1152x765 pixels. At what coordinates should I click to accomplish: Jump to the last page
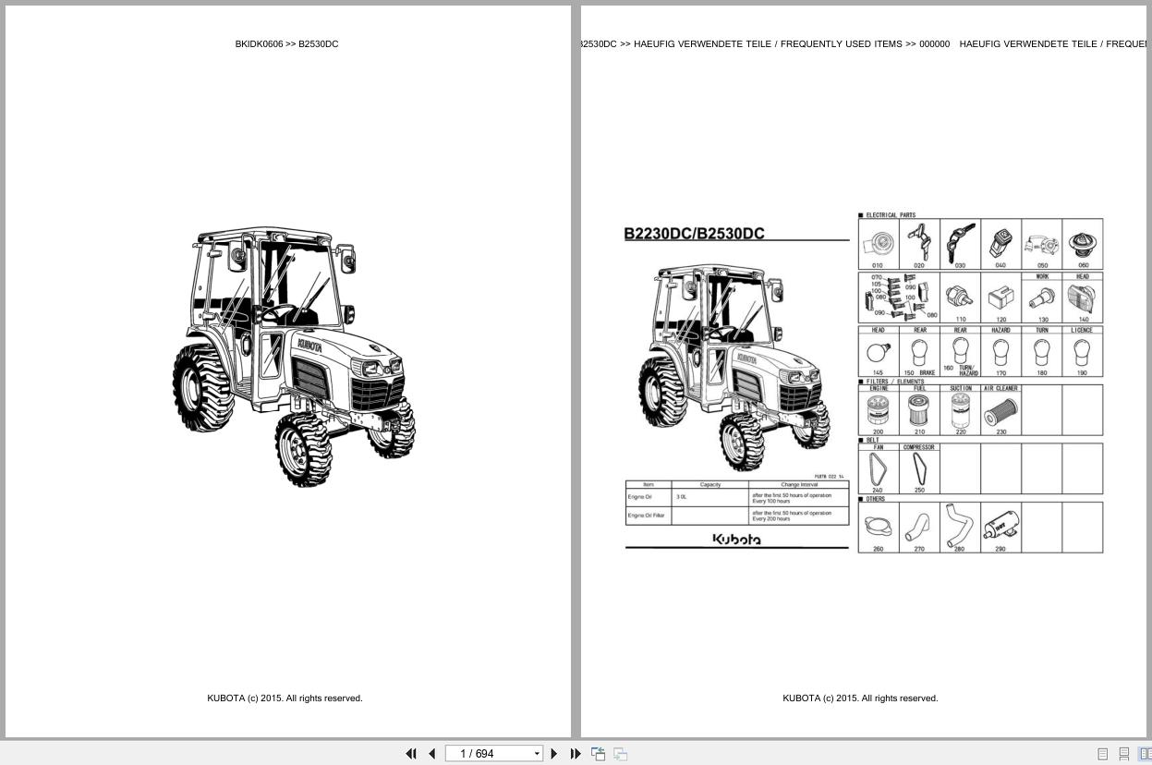point(576,754)
